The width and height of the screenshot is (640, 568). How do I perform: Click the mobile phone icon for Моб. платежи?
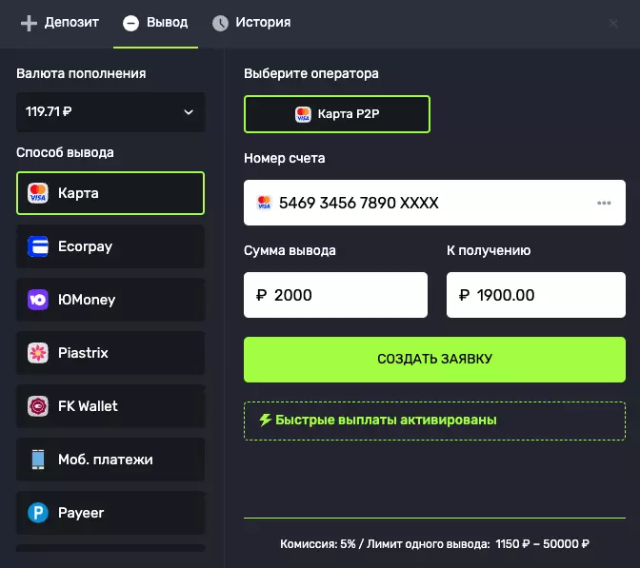pos(38,460)
